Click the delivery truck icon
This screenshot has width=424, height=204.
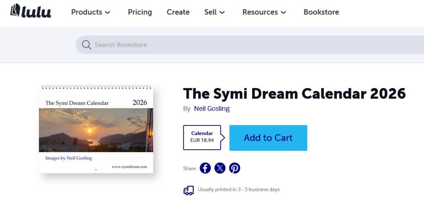[188, 190]
